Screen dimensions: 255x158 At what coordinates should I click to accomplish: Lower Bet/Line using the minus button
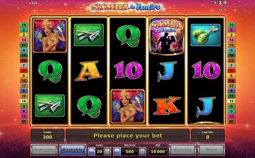[x=117, y=152]
